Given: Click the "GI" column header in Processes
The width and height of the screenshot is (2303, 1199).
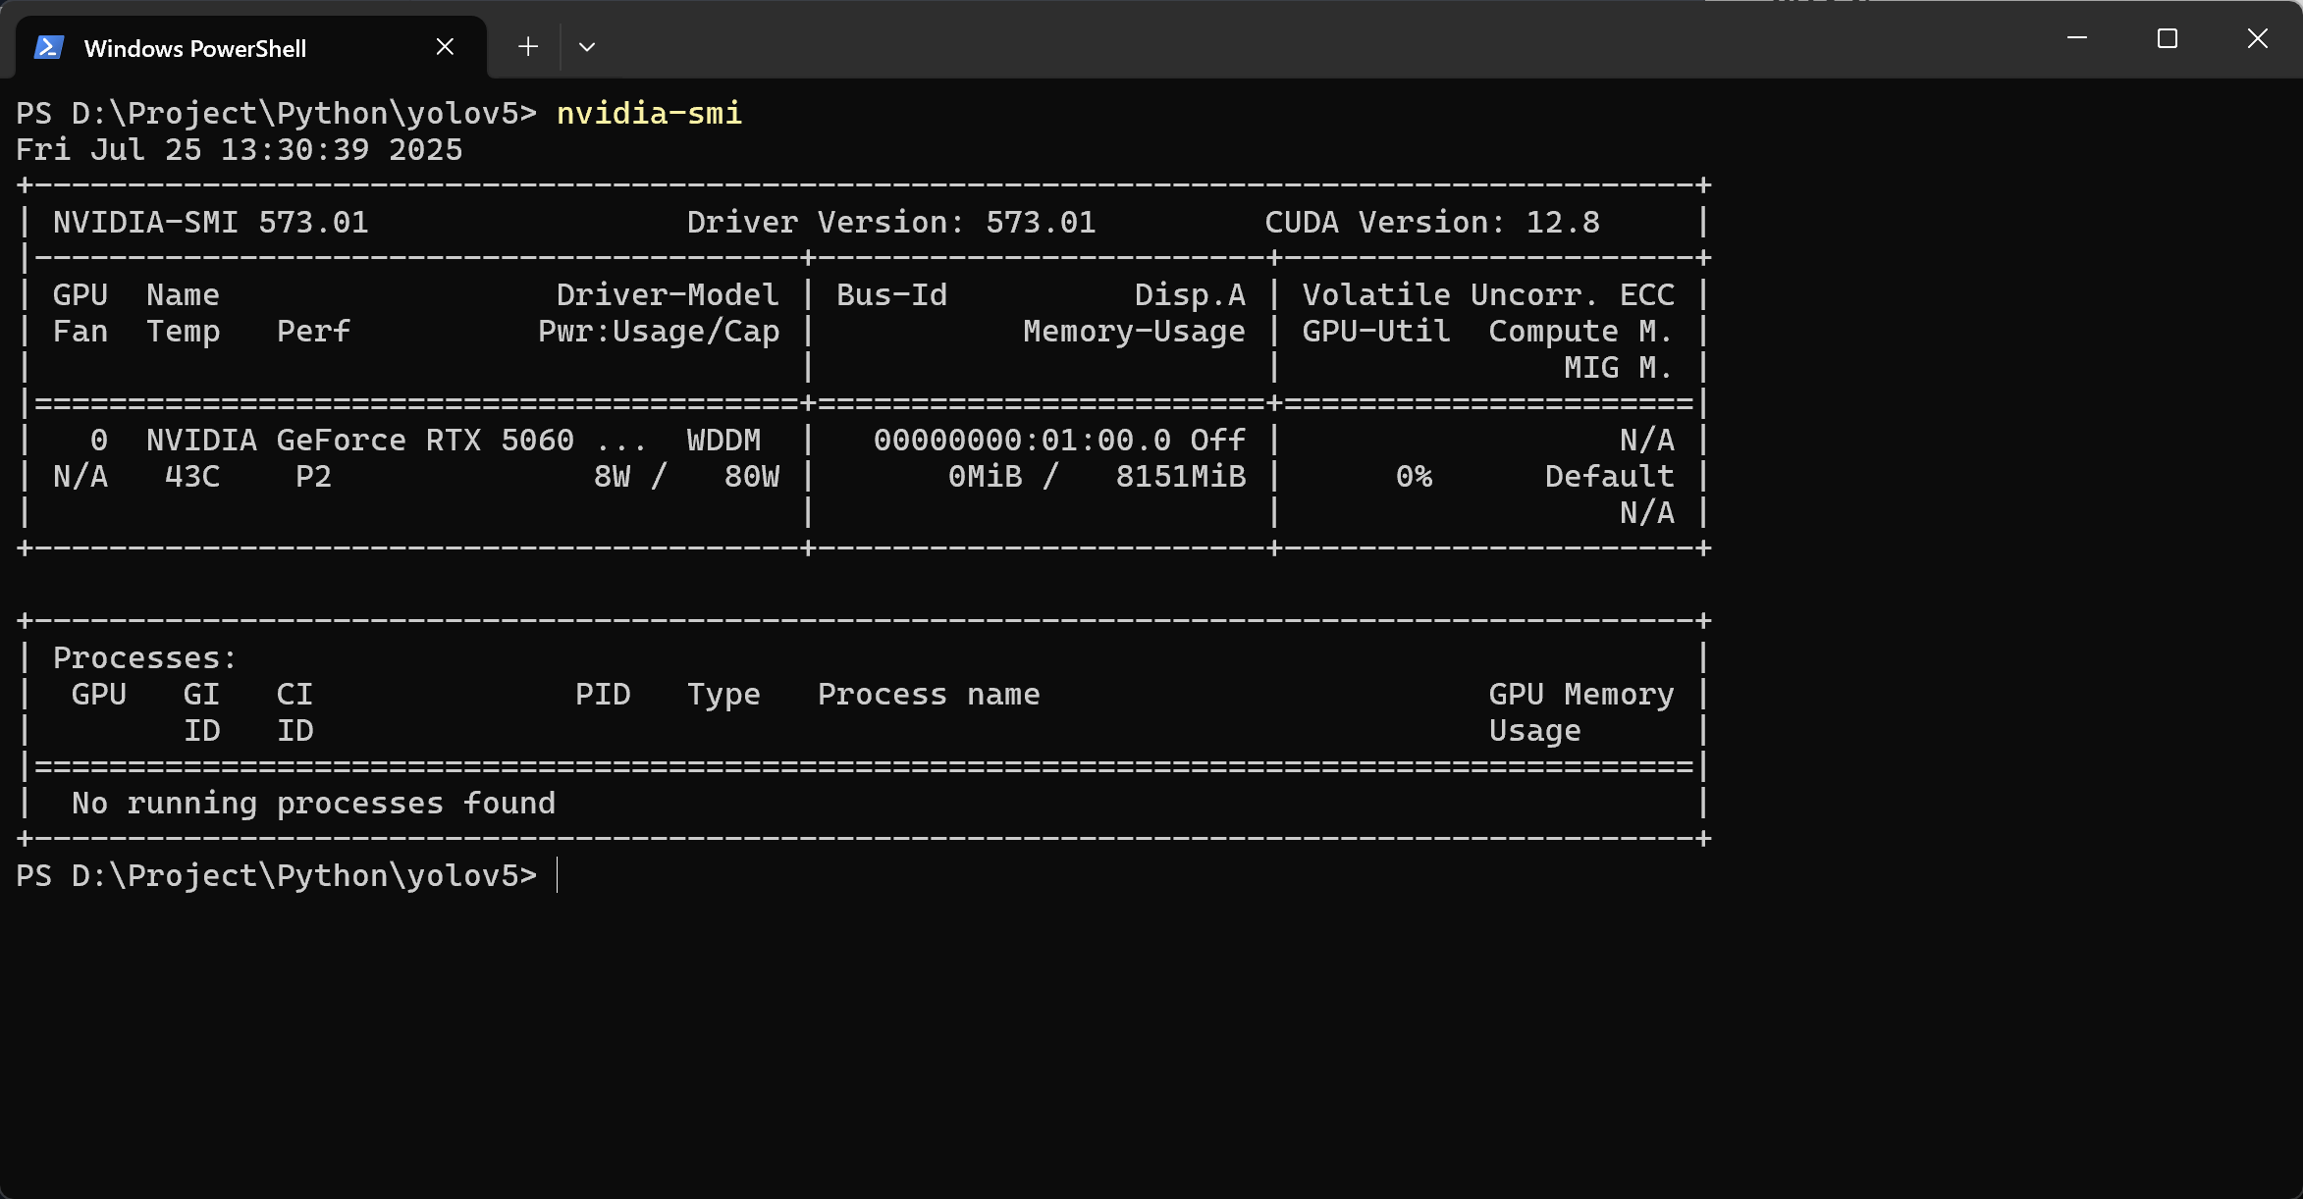Looking at the screenshot, I should (x=201, y=695).
